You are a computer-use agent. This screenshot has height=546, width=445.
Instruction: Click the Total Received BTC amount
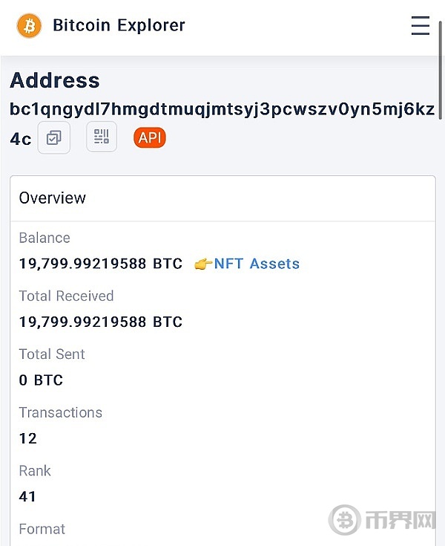pyautogui.click(x=101, y=322)
